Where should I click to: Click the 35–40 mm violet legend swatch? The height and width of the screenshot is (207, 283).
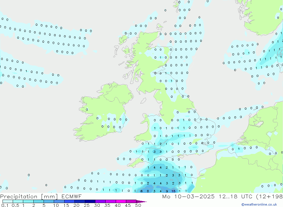tap(110, 201)
